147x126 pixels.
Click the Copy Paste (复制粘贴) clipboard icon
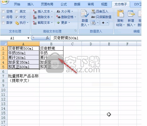120,14
